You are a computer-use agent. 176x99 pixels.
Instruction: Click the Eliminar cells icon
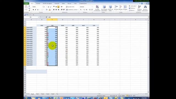click(x=120, y=7)
